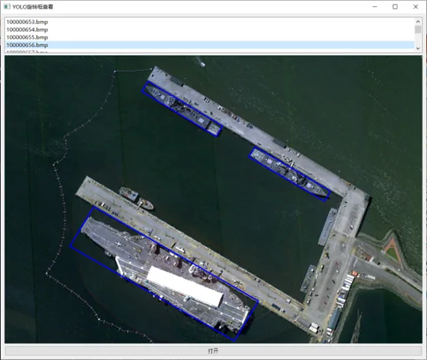Minimize the YOLO viewer window
Screen dimensions: 427x360
tap(375, 6)
